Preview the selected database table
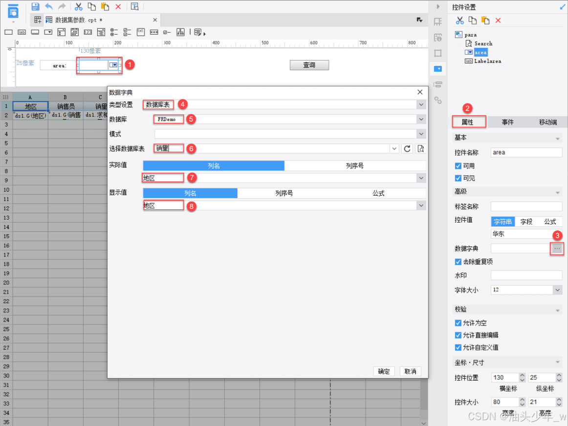The image size is (568, 426). 420,149
